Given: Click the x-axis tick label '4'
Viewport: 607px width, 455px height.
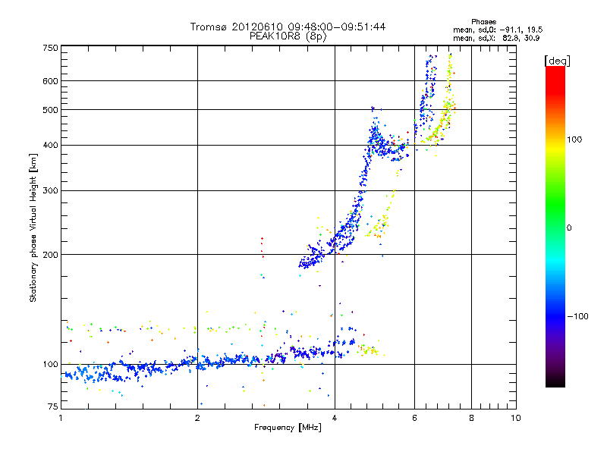Looking at the screenshot, I should tap(335, 418).
